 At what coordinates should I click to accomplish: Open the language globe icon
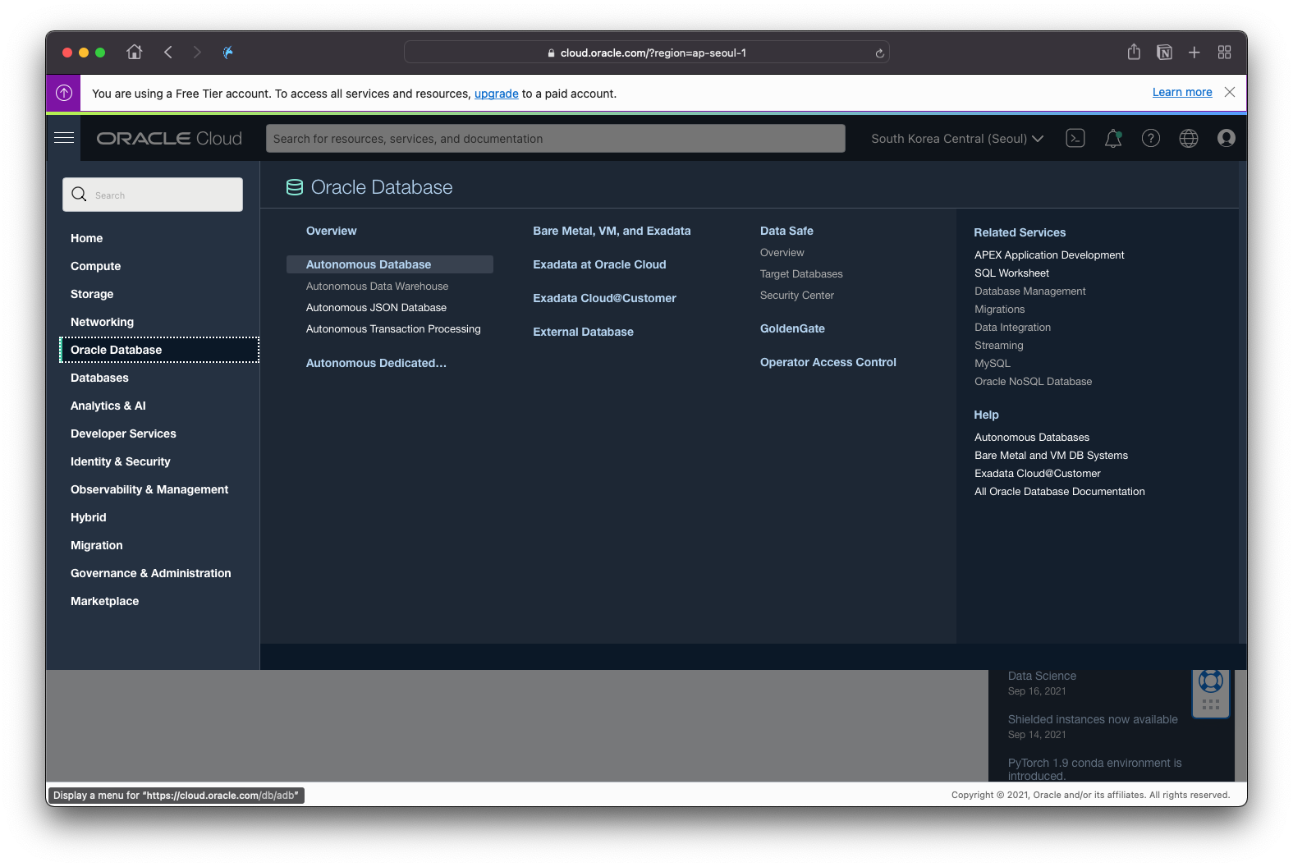[x=1189, y=139]
